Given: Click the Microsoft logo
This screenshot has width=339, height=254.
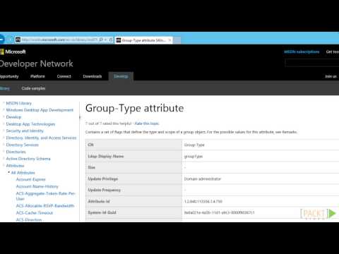Looking at the screenshot, I should [13, 52].
